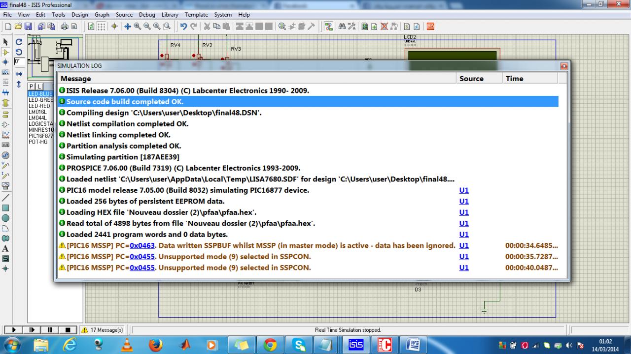
Task: Open the Library menu
Action: click(x=171, y=15)
